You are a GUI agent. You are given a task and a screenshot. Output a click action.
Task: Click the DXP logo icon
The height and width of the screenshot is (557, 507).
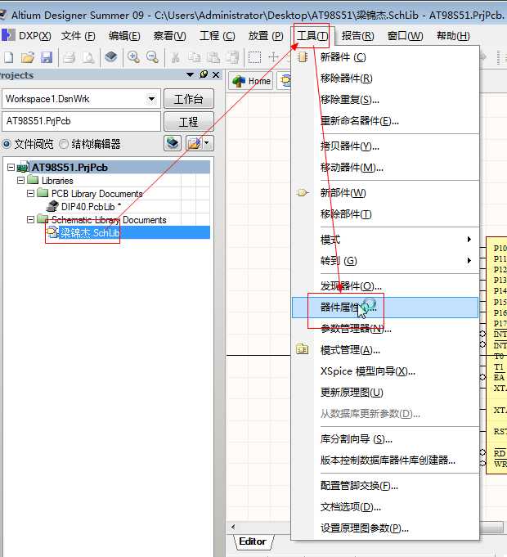[8, 35]
